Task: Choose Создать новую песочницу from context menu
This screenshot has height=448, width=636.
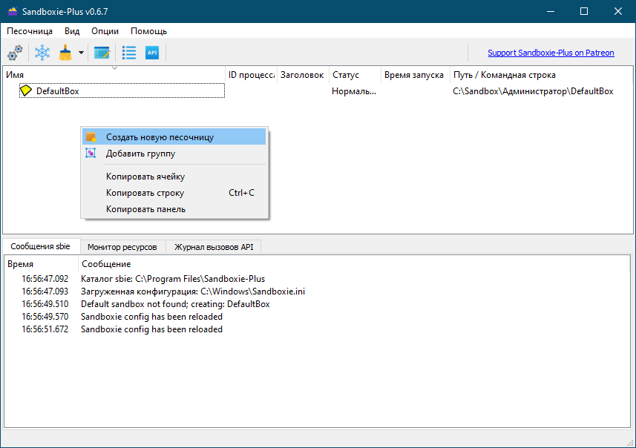Action: click(x=174, y=137)
